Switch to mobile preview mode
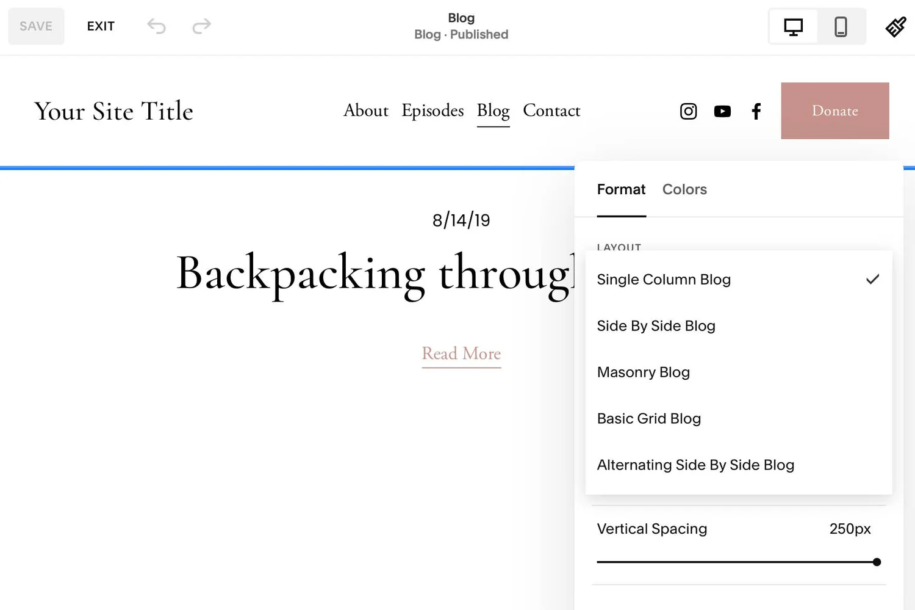Screen dimensions: 915x610 (841, 26)
